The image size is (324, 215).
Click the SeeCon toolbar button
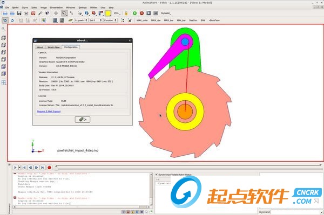[193, 20]
